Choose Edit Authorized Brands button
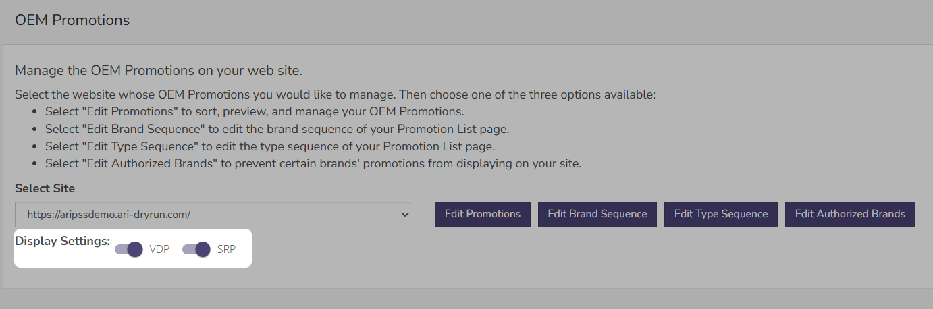This screenshot has height=309, width=933. [x=850, y=214]
